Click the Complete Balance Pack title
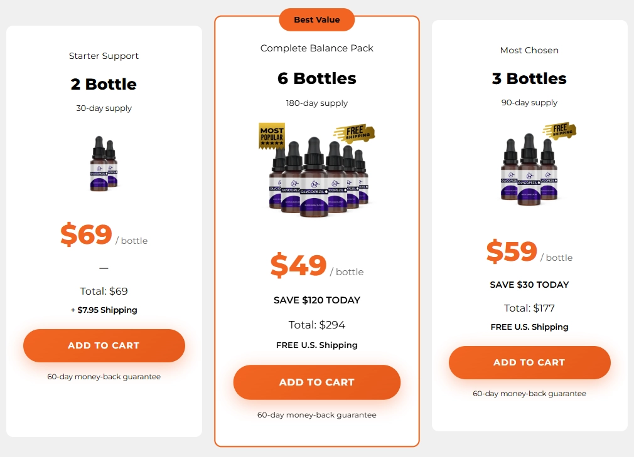The image size is (634, 457). pos(316,48)
